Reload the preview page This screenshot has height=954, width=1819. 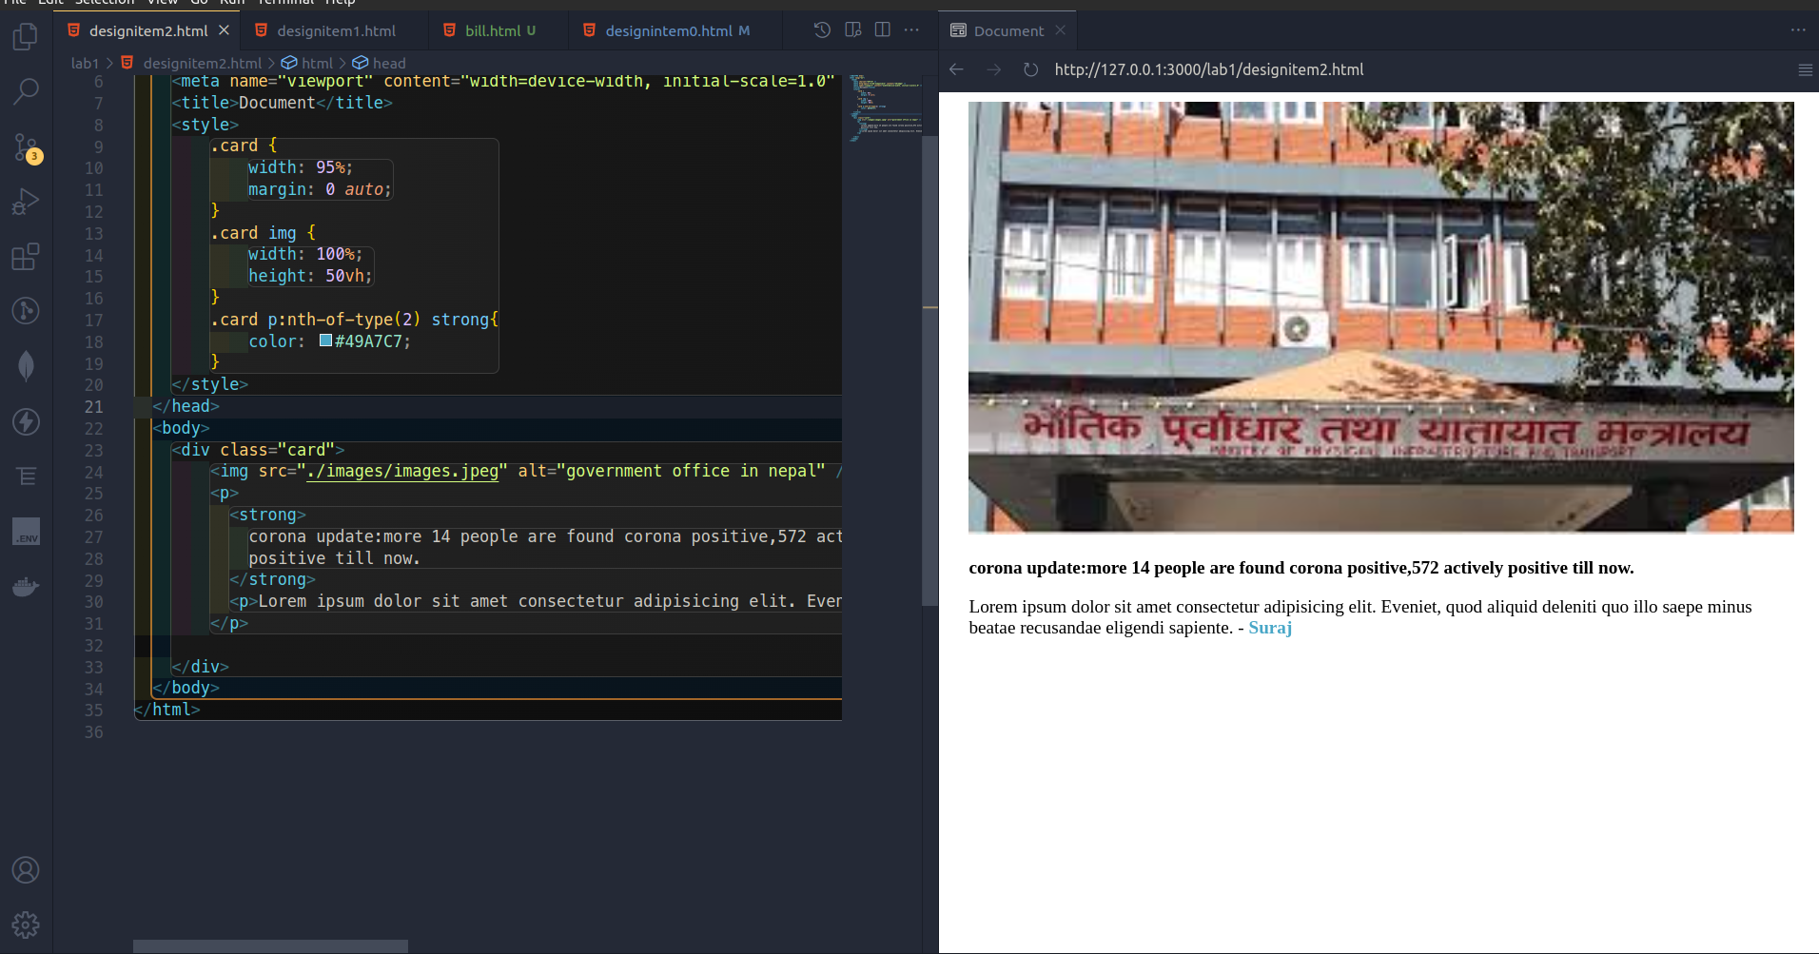1031,69
